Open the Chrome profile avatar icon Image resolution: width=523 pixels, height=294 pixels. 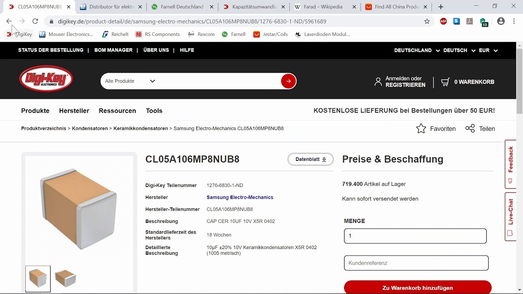(x=501, y=22)
